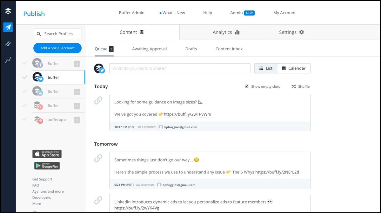Screen dimensions: 381x213
Task: Click the 10:47 PM scheduled time
Action: (x=121, y=127)
